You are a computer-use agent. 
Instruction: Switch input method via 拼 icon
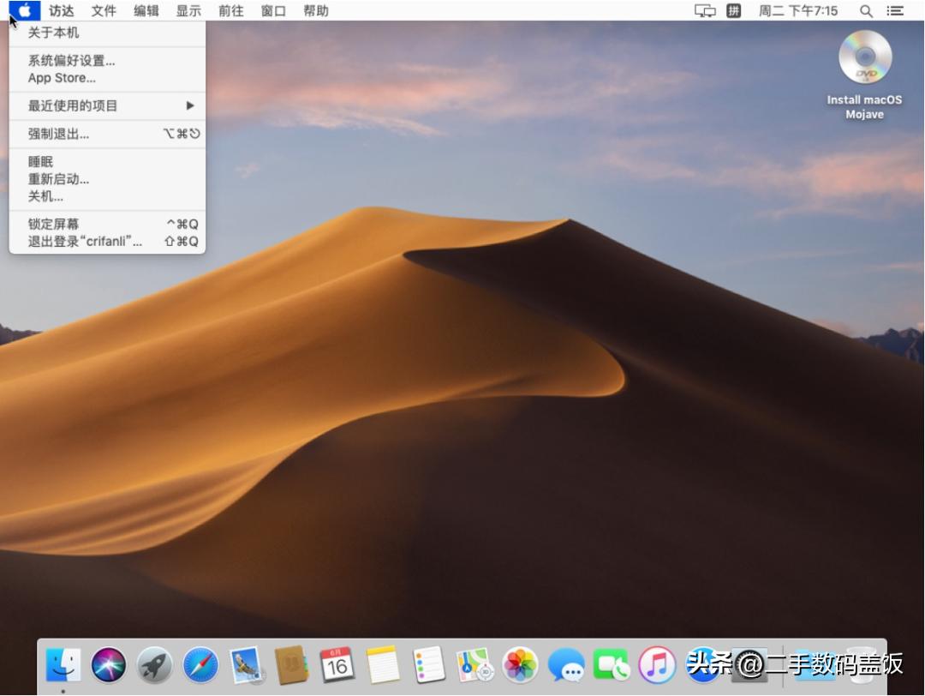pos(732,11)
